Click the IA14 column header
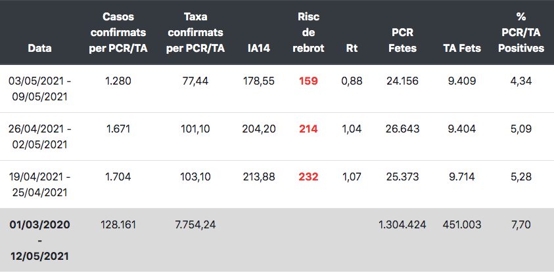This screenshot has width=554, height=273. tap(258, 48)
